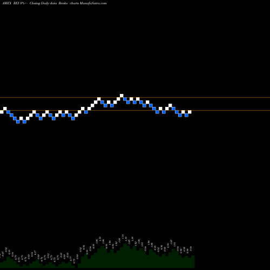Click the first white Renko brick at the chart's left edge
Image resolution: width=270 pixels, height=270 pixels.
click(x=2, y=112)
